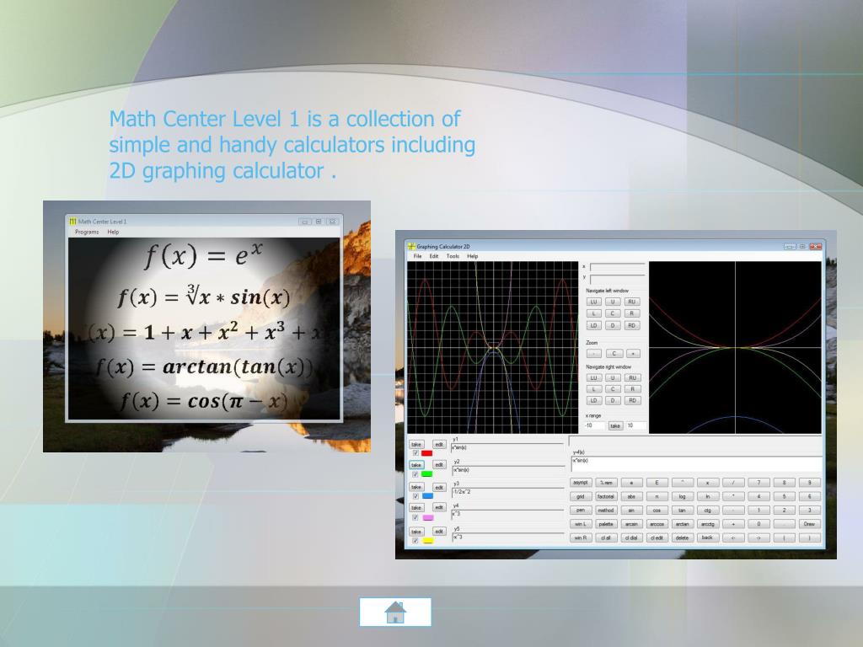Click D in Navigate right window

(613, 400)
